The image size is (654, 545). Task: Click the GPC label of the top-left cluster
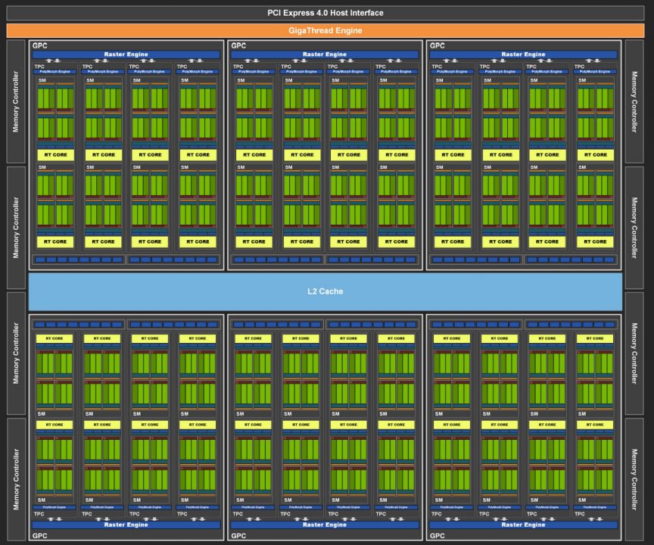point(38,45)
